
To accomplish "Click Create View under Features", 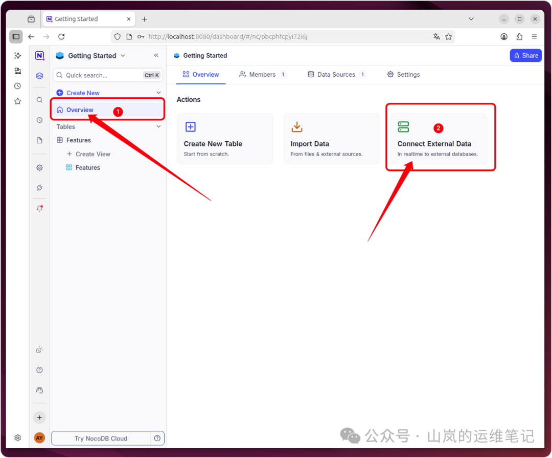I will [93, 154].
